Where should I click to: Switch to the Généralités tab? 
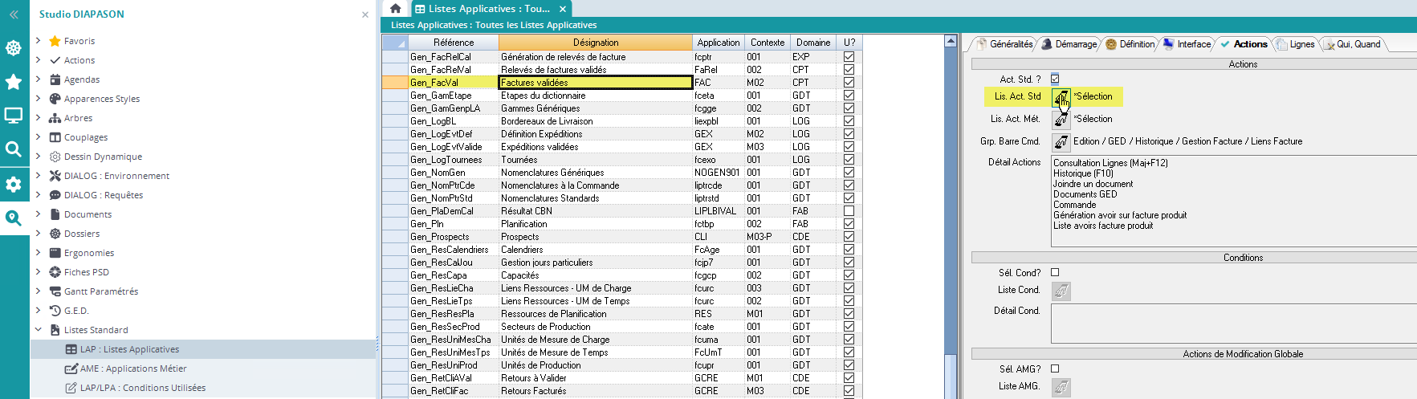(1004, 44)
